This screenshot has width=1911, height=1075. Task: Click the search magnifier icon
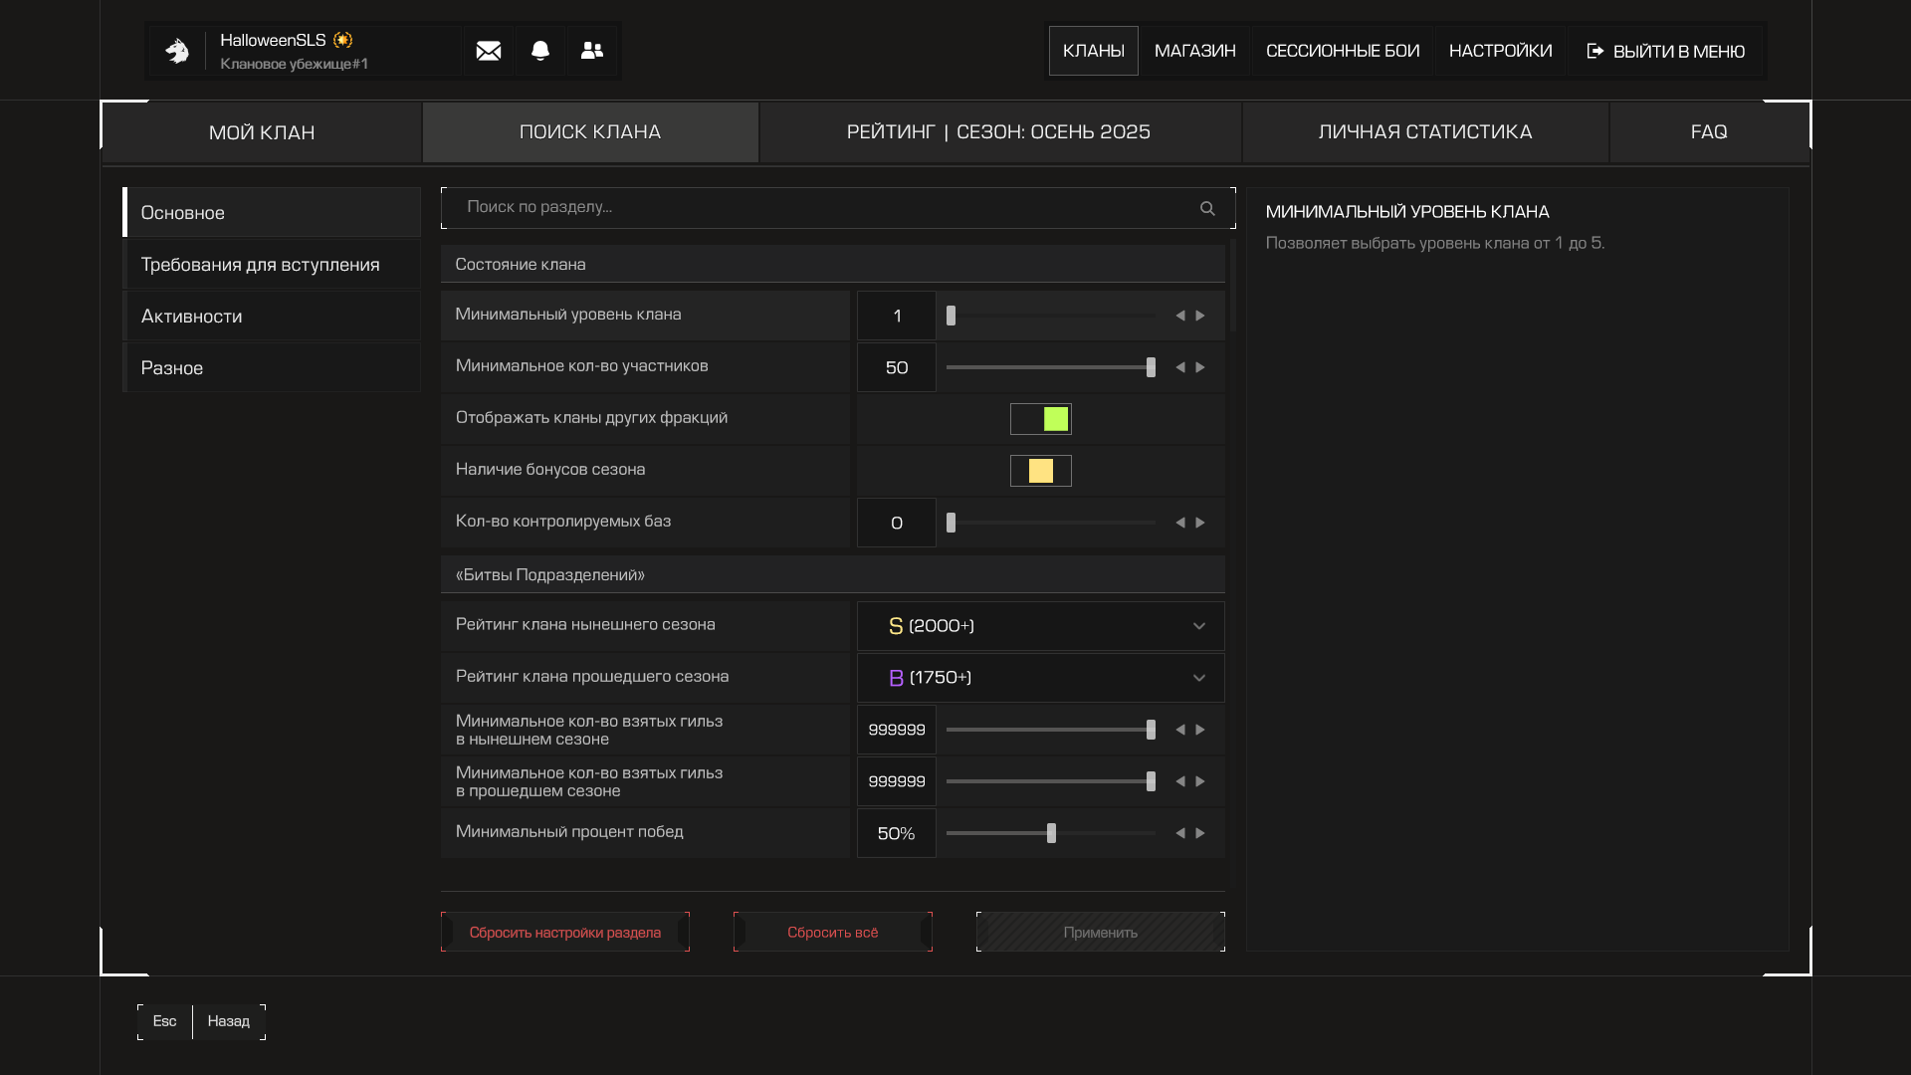click(1207, 208)
